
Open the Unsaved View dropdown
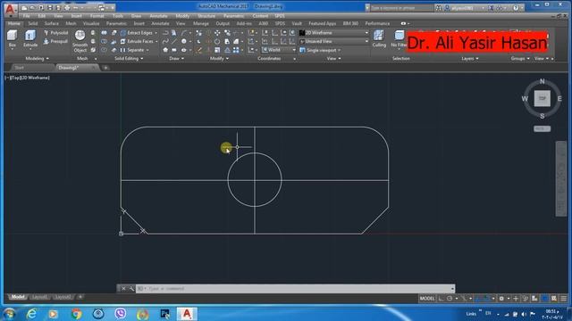coord(334,41)
